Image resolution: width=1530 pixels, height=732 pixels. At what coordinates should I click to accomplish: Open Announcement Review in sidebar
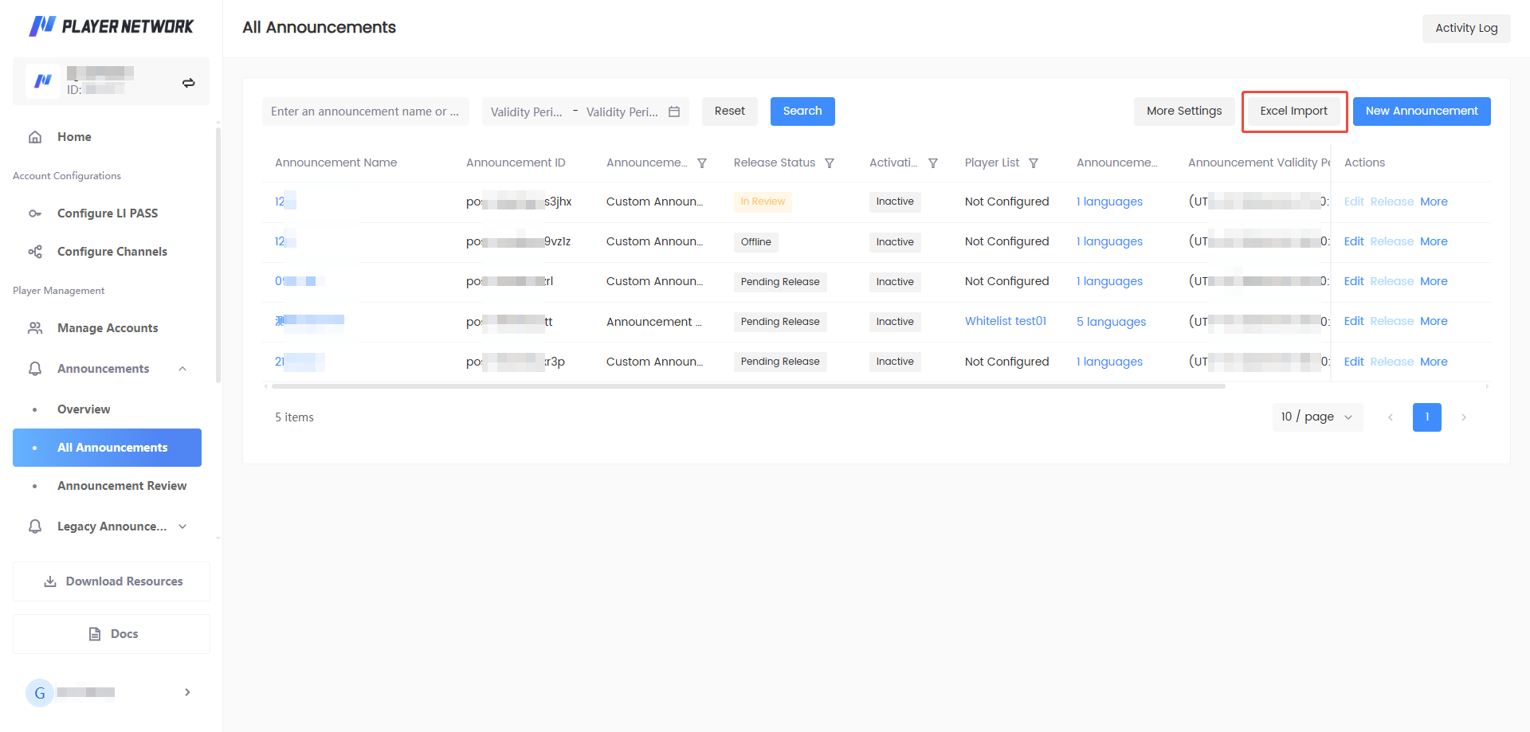click(122, 486)
